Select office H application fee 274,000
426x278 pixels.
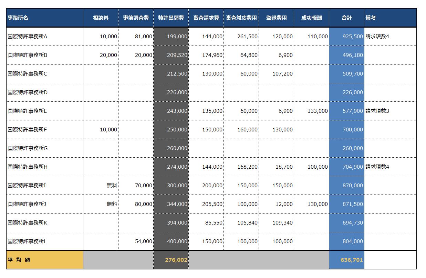click(171, 167)
